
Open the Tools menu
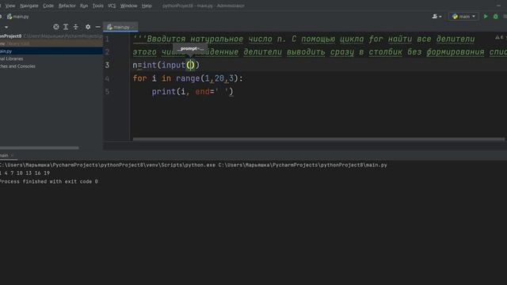[98, 6]
